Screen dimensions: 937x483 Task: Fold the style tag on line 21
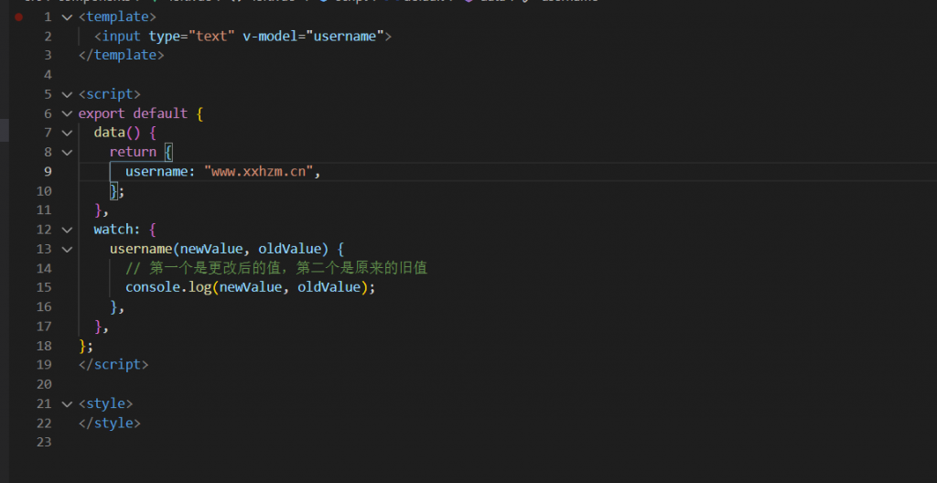click(66, 403)
